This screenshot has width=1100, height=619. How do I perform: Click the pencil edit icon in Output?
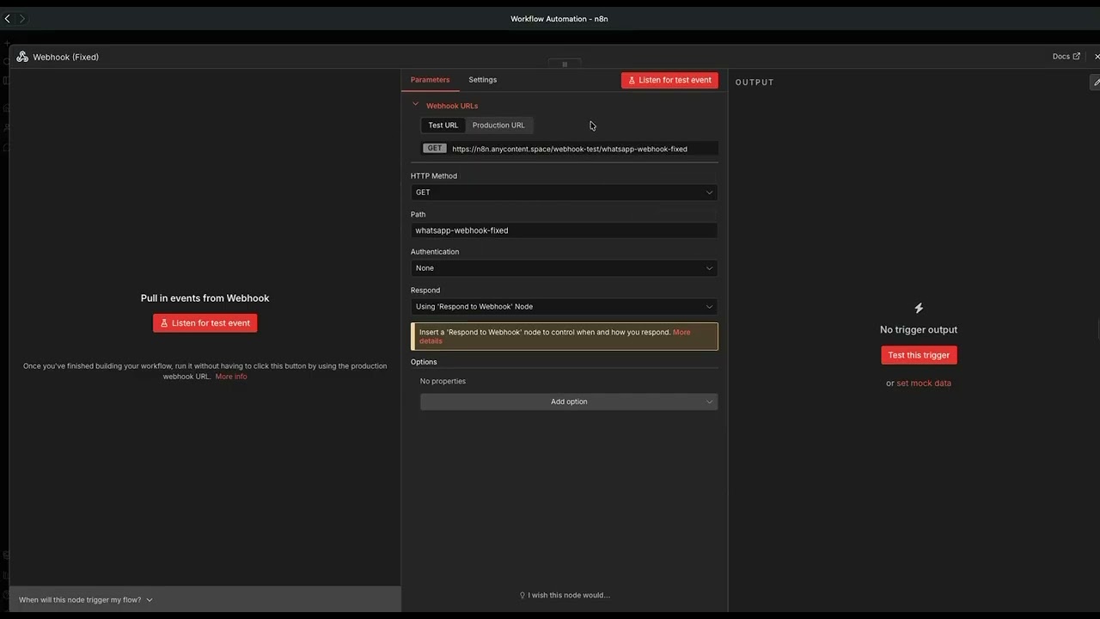(x=1096, y=82)
